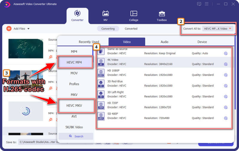Click the SD 480P preset icon
This screenshot has width=239, height=151.
pos(101,116)
